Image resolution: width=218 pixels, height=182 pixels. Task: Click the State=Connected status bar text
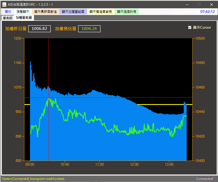pyautogui.click(x=33, y=179)
